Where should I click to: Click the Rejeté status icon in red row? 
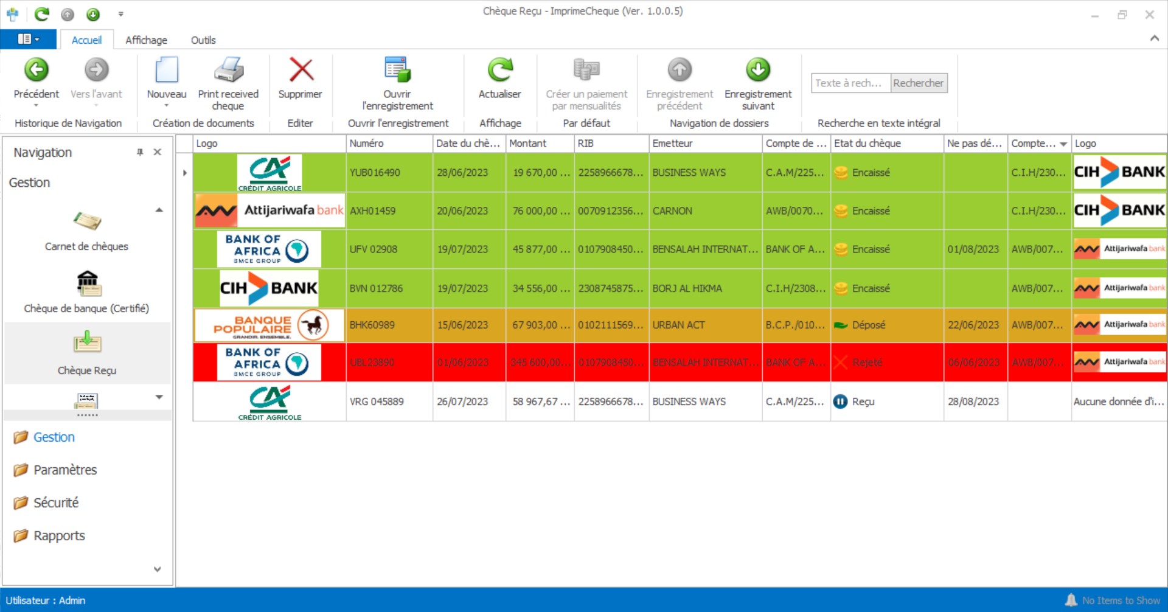point(841,363)
